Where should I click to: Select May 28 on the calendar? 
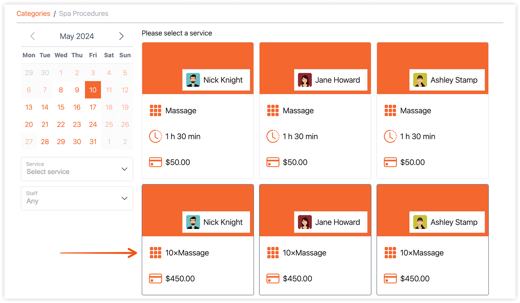[45, 142]
